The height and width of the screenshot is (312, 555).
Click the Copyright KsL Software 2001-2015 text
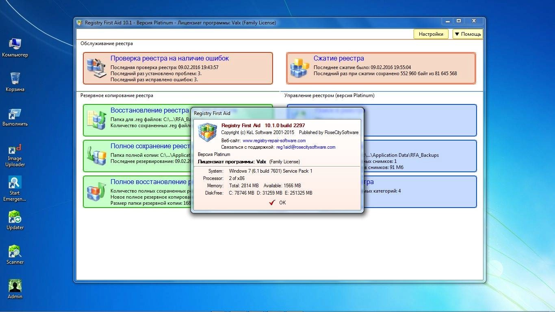pyautogui.click(x=258, y=132)
